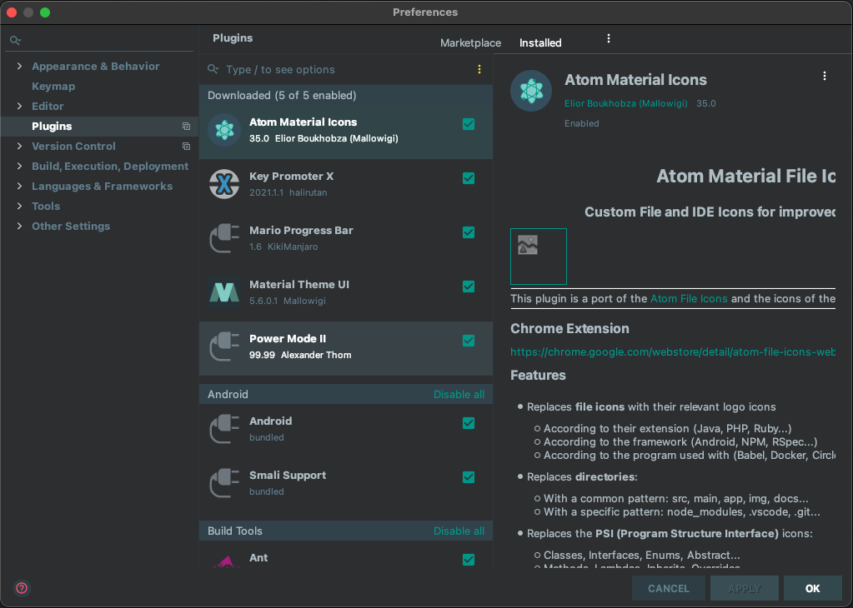Viewport: 853px width, 608px height.
Task: Expand the Version Control node
Action: [19, 146]
